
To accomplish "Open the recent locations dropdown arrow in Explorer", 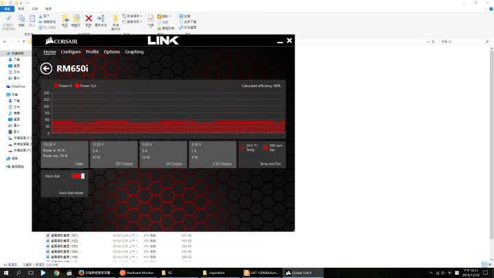I will point(19,42).
